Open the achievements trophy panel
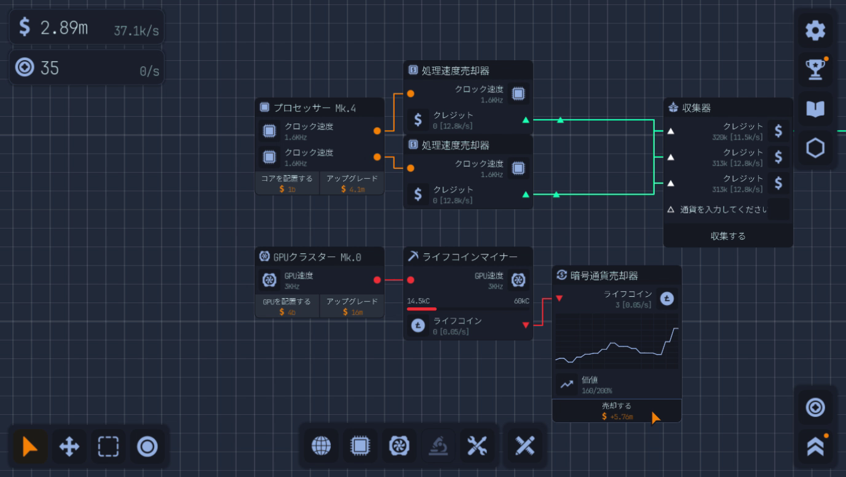This screenshot has width=846, height=477. [815, 69]
